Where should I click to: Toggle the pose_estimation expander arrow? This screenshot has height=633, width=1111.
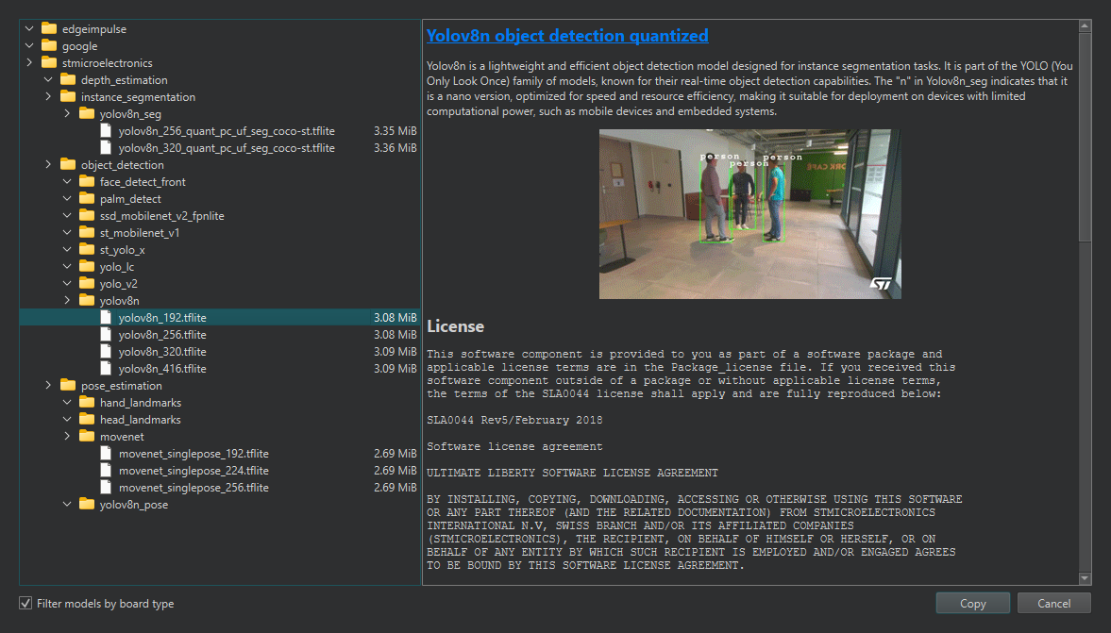48,386
